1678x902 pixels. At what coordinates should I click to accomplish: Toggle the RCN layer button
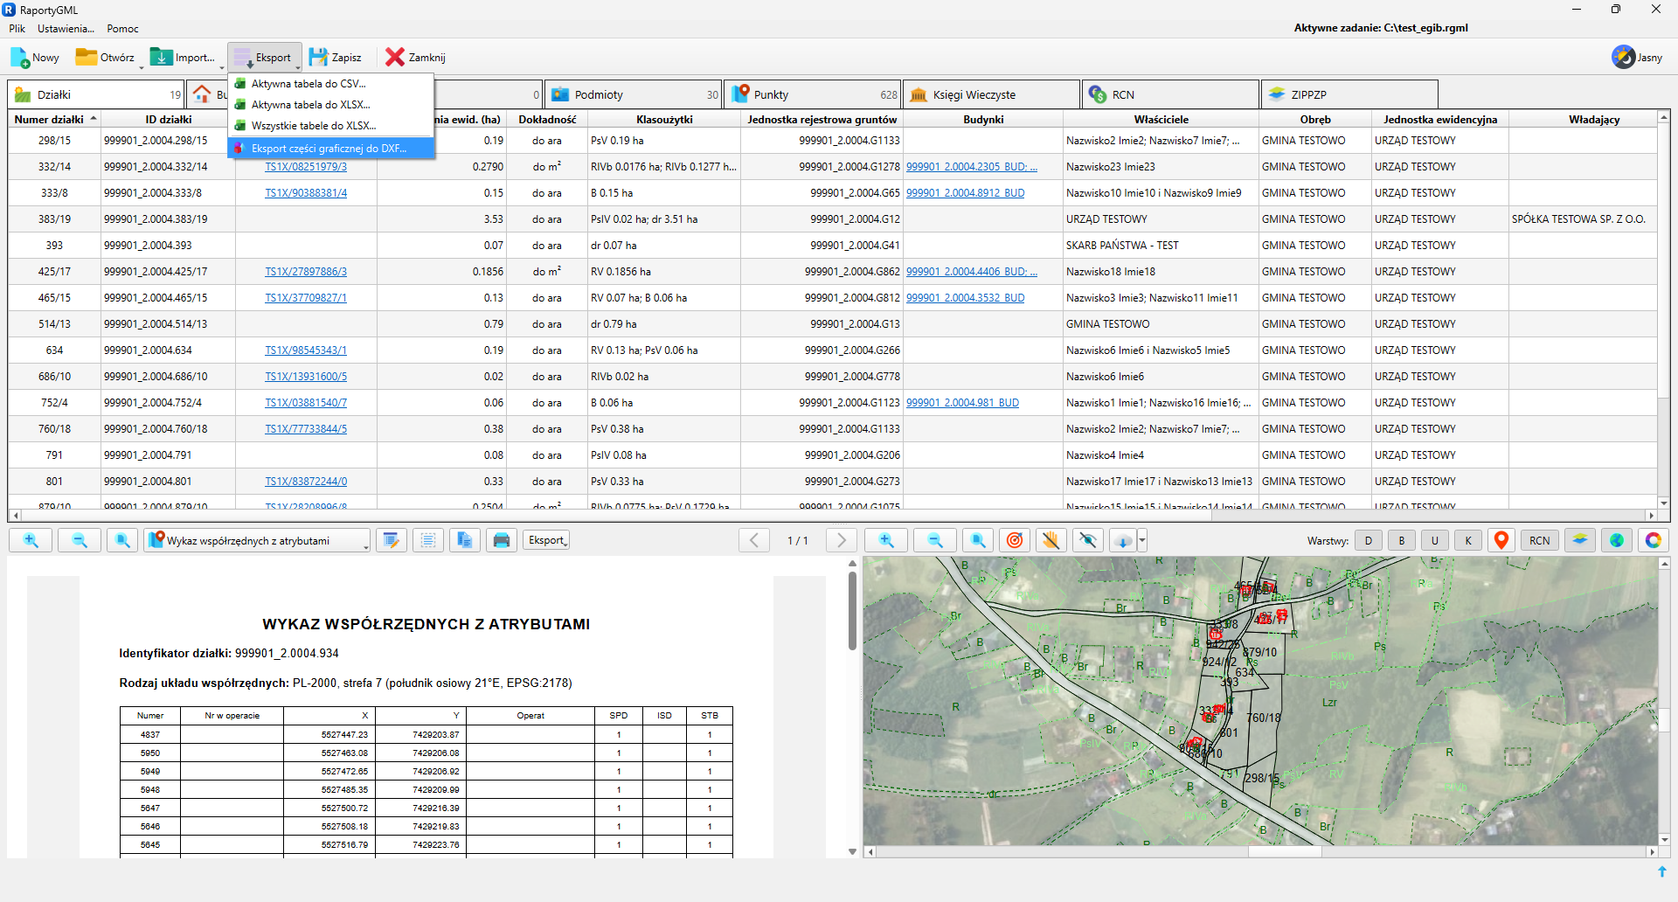(x=1540, y=540)
